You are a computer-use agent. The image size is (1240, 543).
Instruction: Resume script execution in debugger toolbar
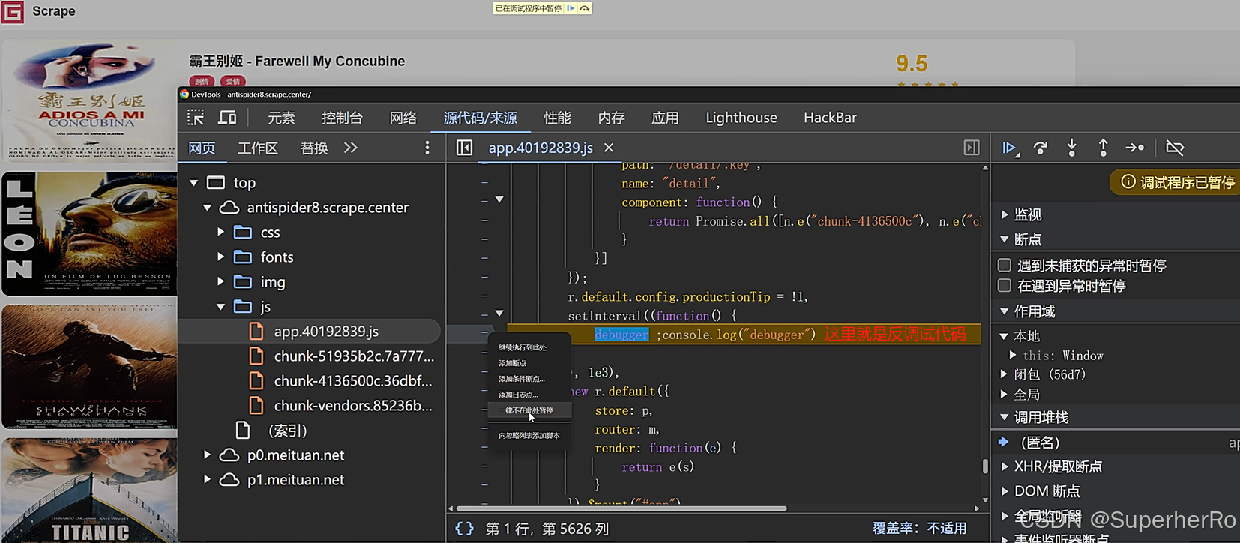tap(1010, 148)
